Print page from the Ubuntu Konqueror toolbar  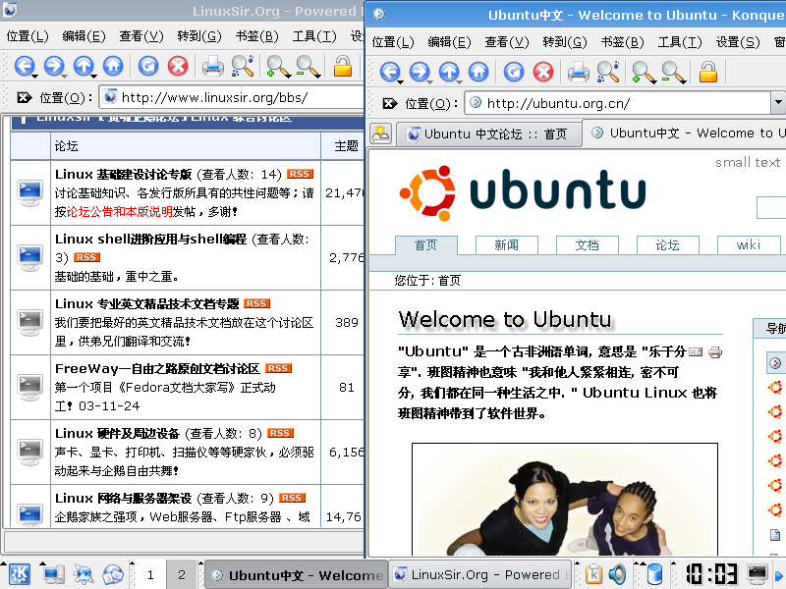tap(578, 72)
